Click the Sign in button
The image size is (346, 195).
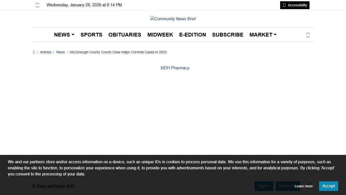click(x=264, y=186)
